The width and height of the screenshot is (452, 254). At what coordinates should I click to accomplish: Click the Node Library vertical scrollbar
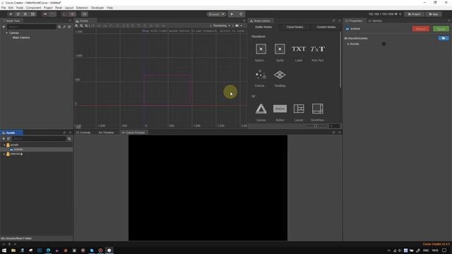pyautogui.click(x=340, y=59)
